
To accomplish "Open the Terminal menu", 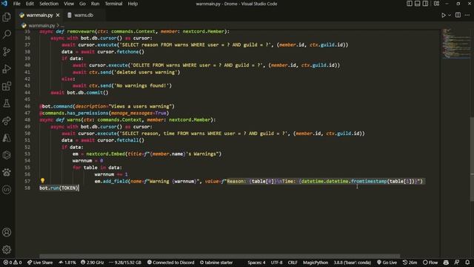I will coord(113,4).
